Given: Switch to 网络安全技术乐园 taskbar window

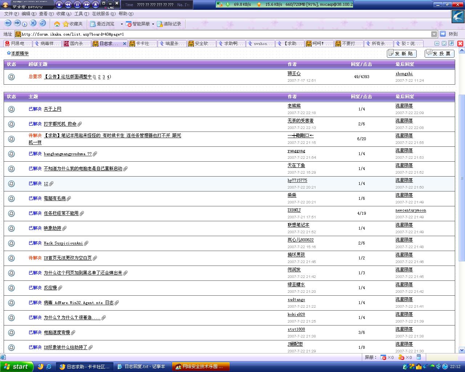Looking at the screenshot, I should 201,367.
